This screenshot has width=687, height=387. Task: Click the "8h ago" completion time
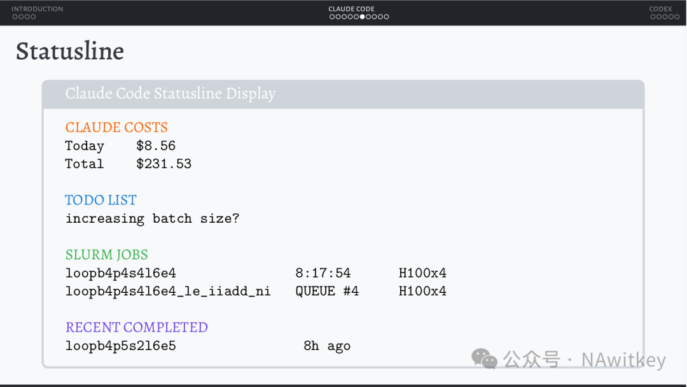pos(327,346)
